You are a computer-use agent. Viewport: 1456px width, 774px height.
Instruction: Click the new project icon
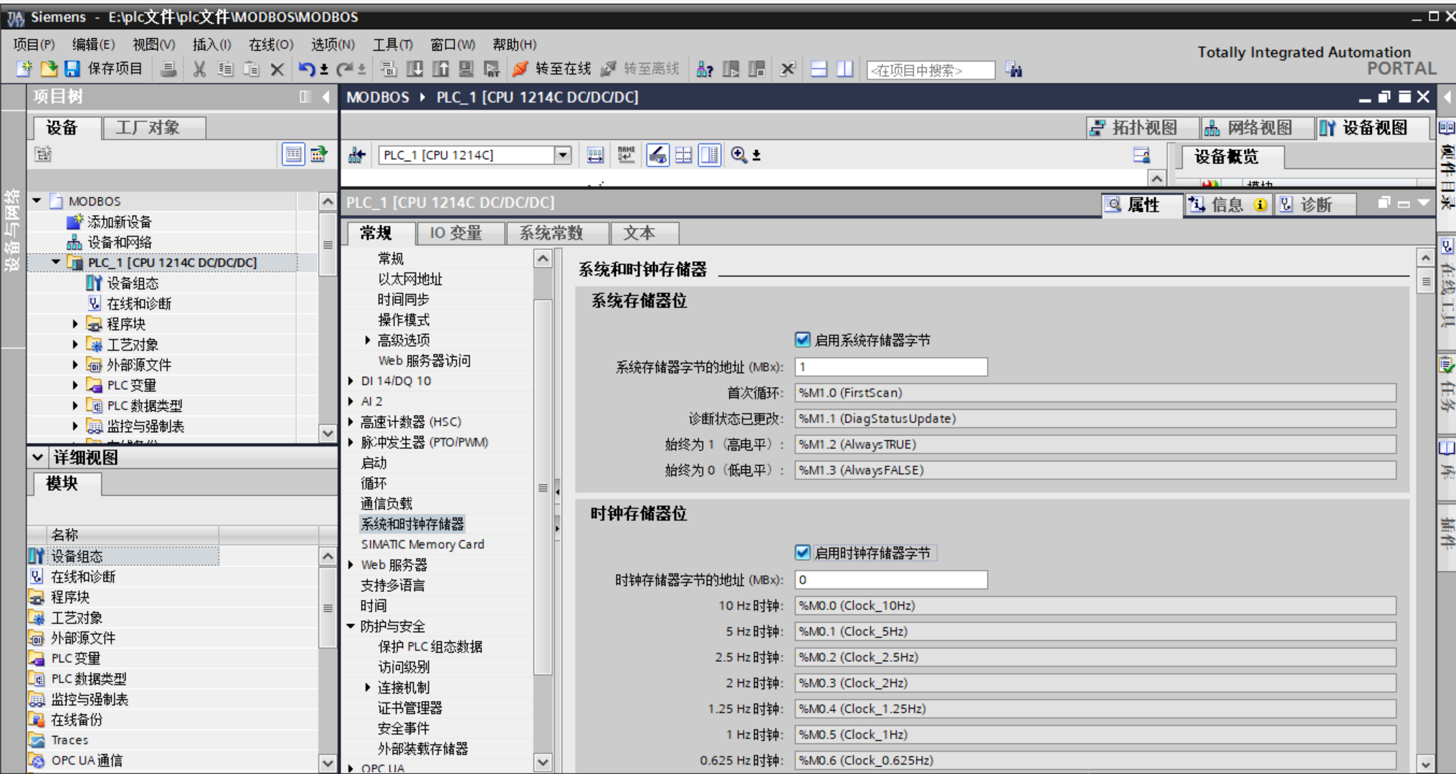(x=24, y=69)
